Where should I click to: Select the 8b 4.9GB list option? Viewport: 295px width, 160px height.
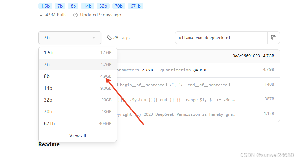pos(78,76)
